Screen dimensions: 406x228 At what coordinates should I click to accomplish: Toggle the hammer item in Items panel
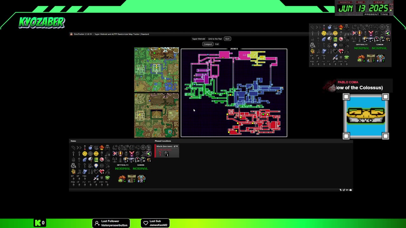pyautogui.click(x=79, y=160)
